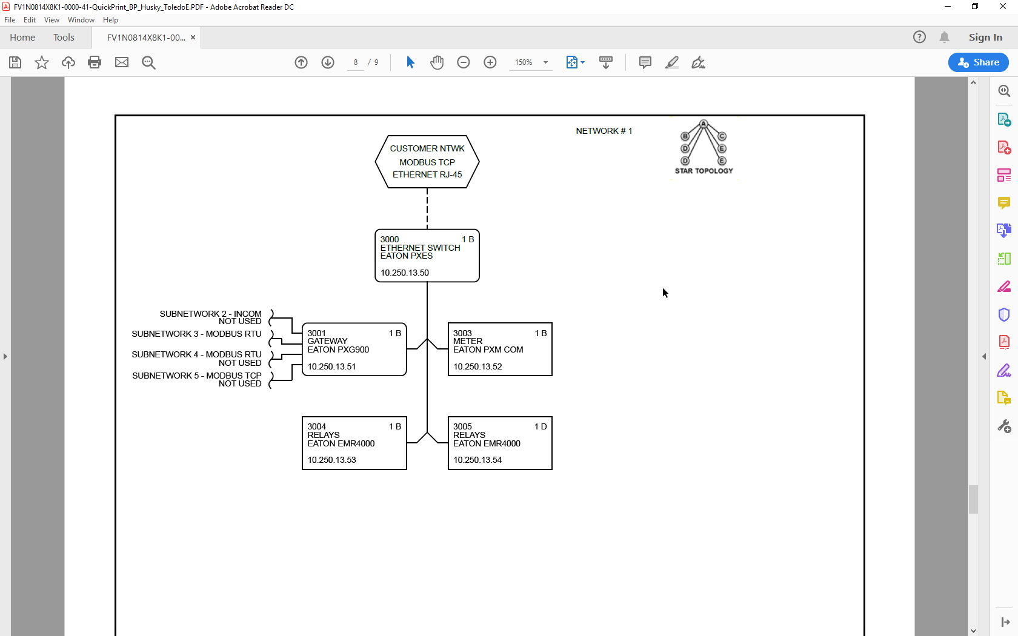Open the Help question mark icon
The height and width of the screenshot is (636, 1018).
point(919,37)
